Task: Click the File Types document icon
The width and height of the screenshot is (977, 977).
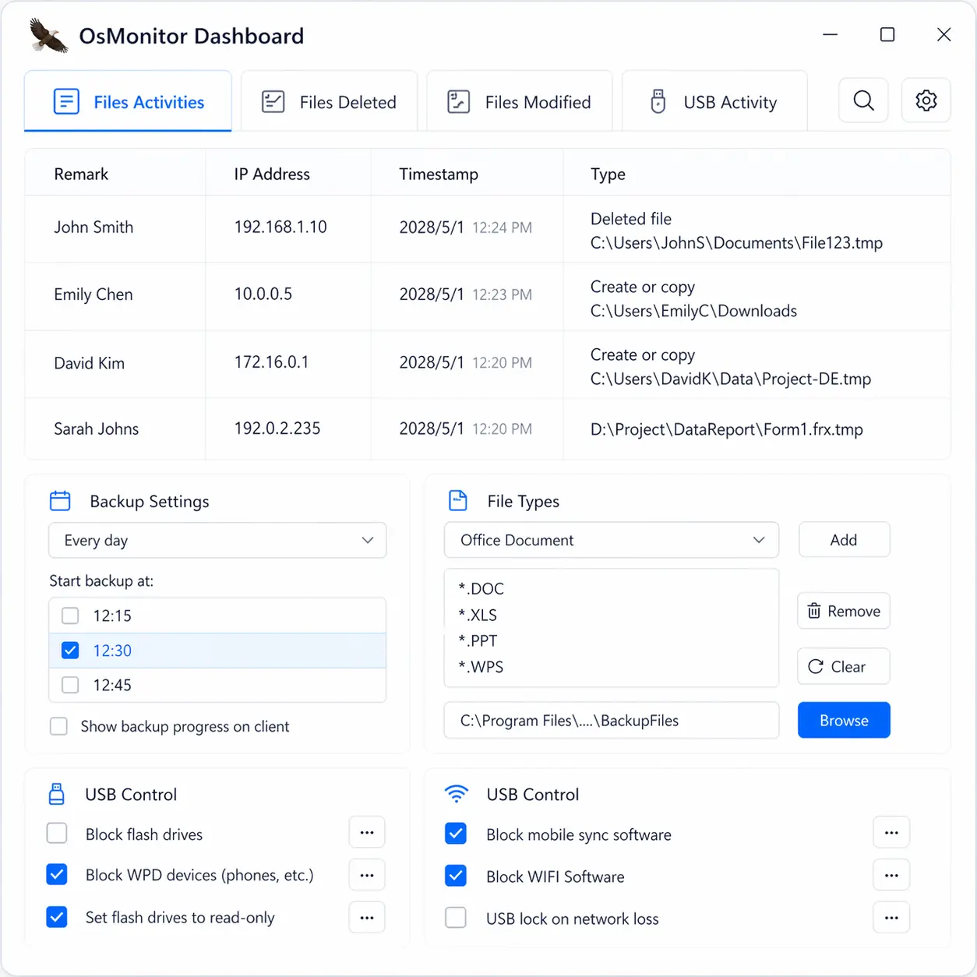Action: (458, 501)
